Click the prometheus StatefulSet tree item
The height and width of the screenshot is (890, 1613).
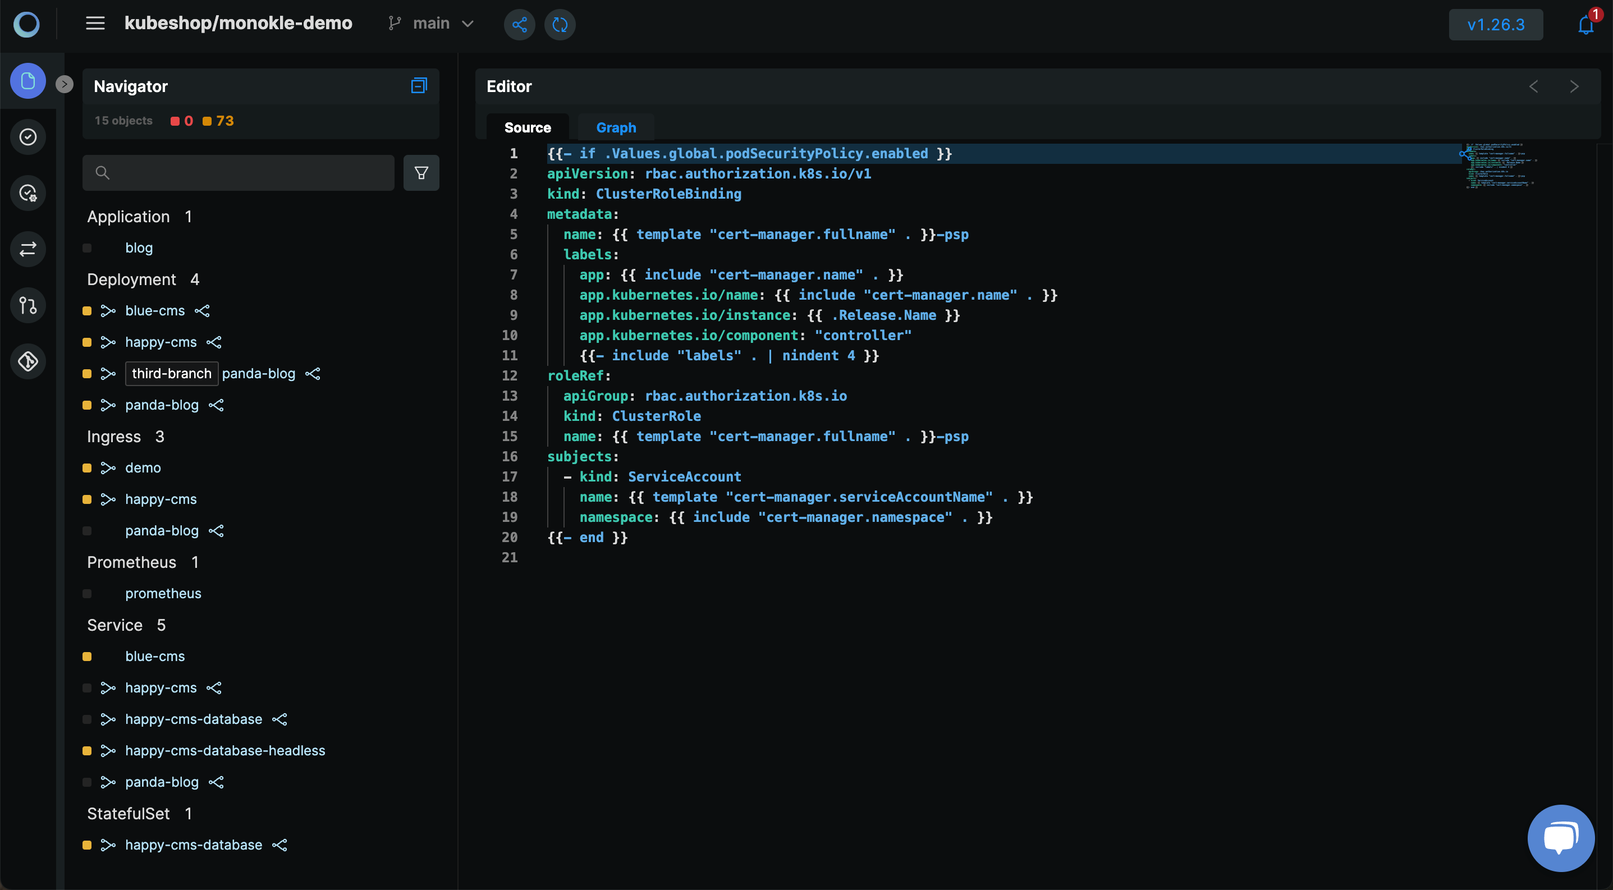162,593
